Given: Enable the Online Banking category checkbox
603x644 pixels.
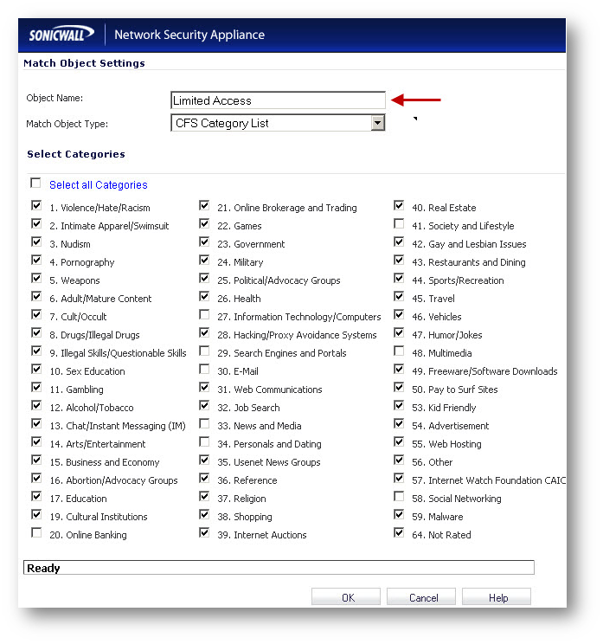Looking at the screenshot, I should click(x=35, y=534).
